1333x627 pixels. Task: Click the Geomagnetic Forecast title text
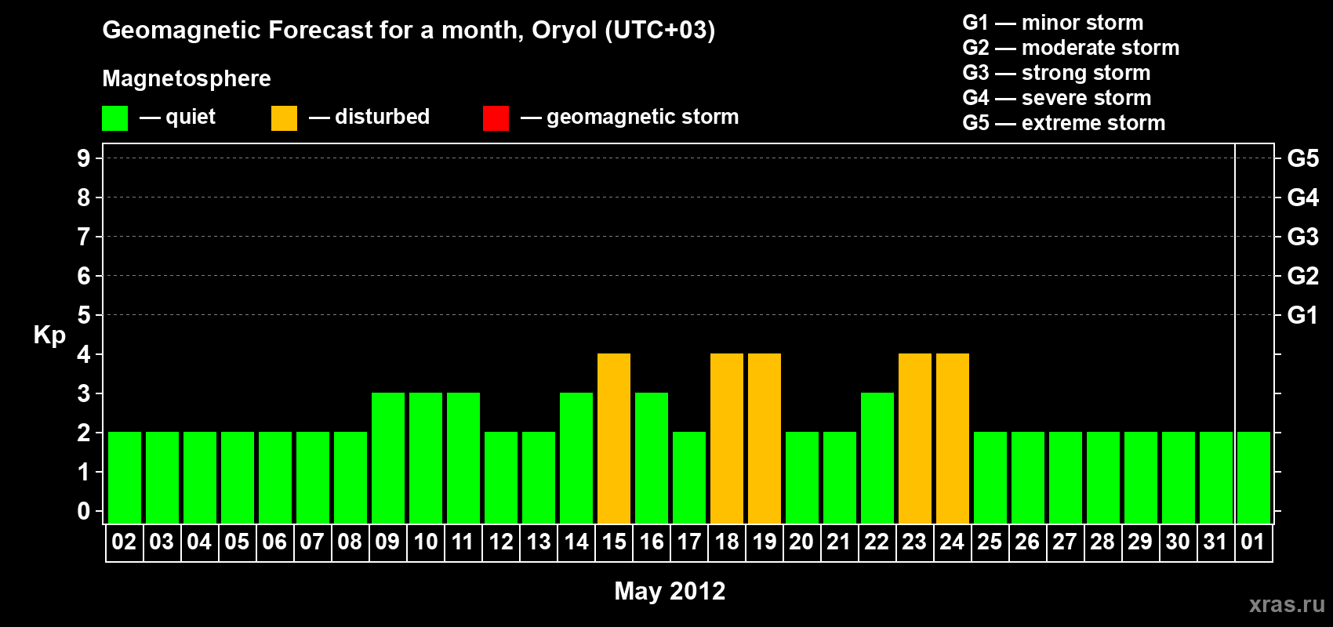[x=409, y=31]
